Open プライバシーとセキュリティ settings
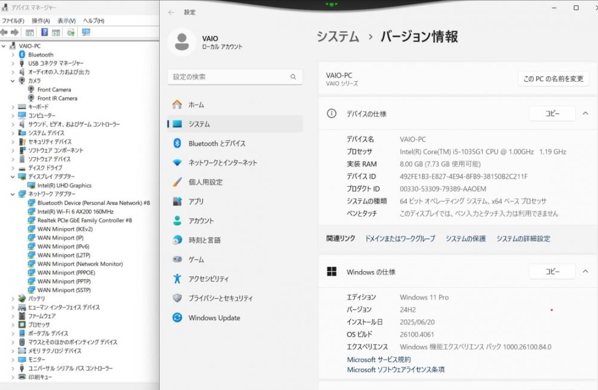Screen dimensions: 598x390 235,298
